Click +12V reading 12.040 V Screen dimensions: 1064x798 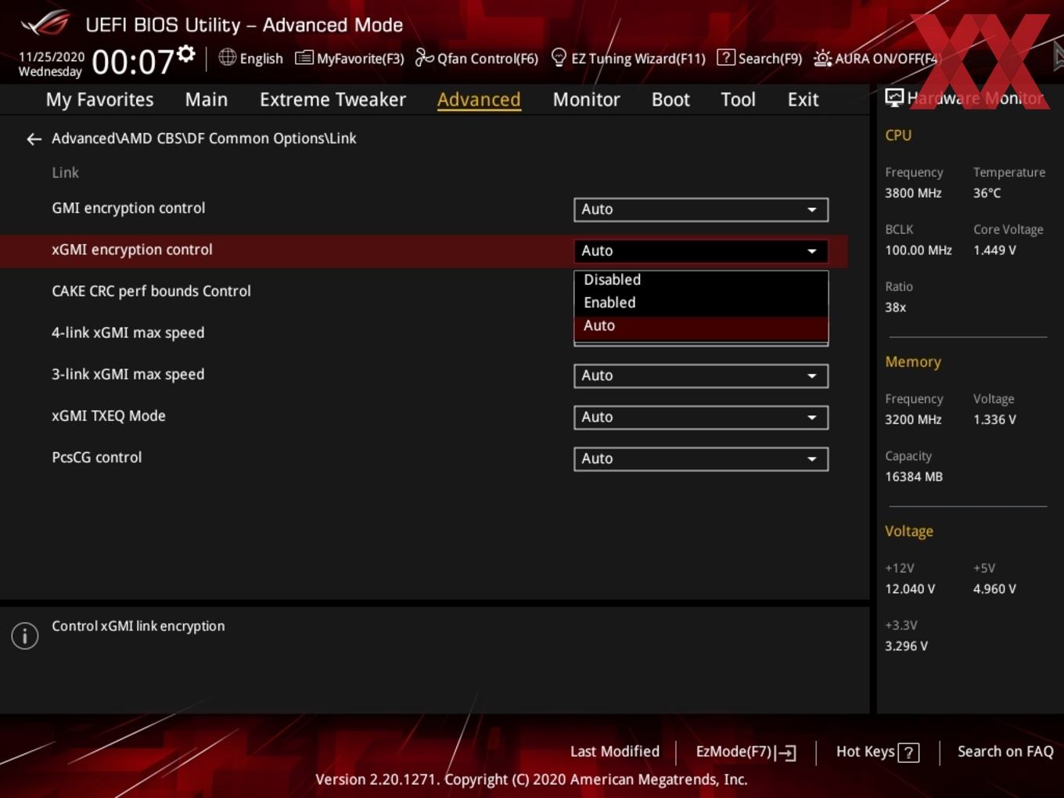click(910, 589)
